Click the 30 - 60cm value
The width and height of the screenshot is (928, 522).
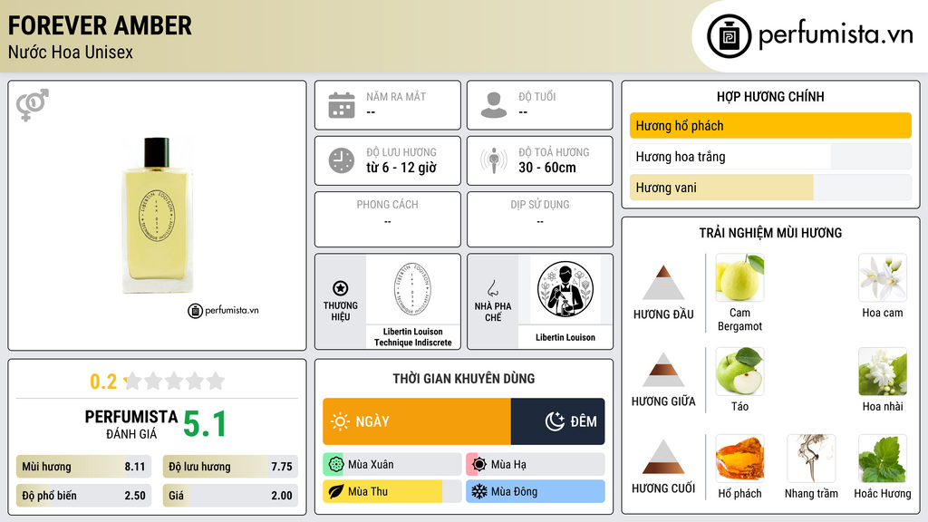(547, 168)
